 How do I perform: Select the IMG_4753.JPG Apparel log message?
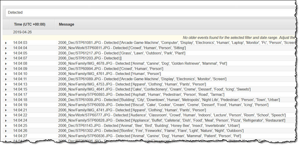[132, 84]
